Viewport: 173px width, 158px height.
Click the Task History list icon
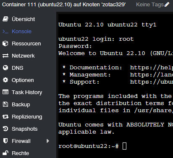tap(5, 92)
